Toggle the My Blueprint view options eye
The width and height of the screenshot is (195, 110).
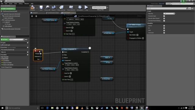point(26,39)
